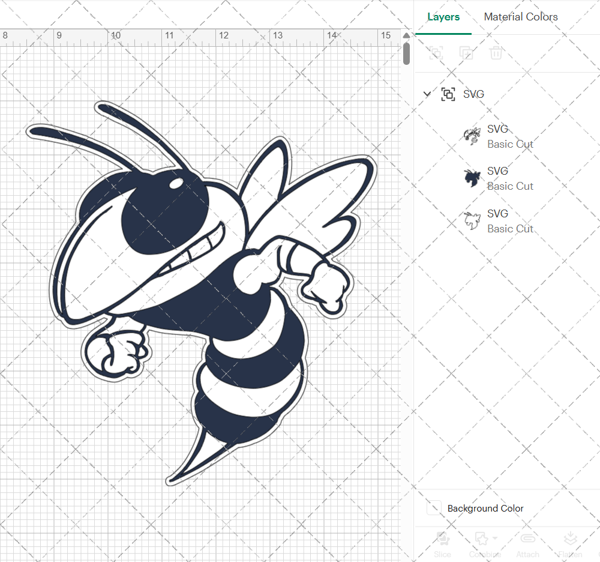This screenshot has width=600, height=562.
Task: Click the Duplicate layer icon
Action: pyautogui.click(x=466, y=53)
